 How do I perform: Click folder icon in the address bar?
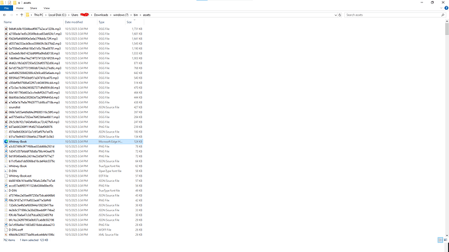point(27,15)
